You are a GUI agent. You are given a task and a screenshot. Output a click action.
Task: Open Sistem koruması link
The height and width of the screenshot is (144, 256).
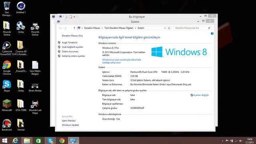coord(70,52)
